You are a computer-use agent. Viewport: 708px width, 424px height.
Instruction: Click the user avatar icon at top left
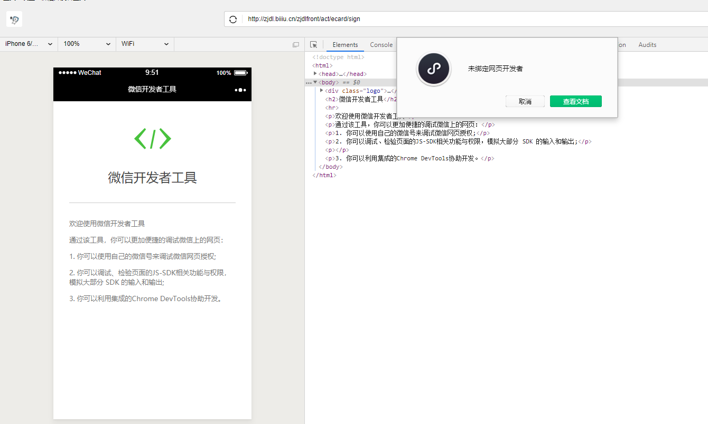tap(14, 20)
